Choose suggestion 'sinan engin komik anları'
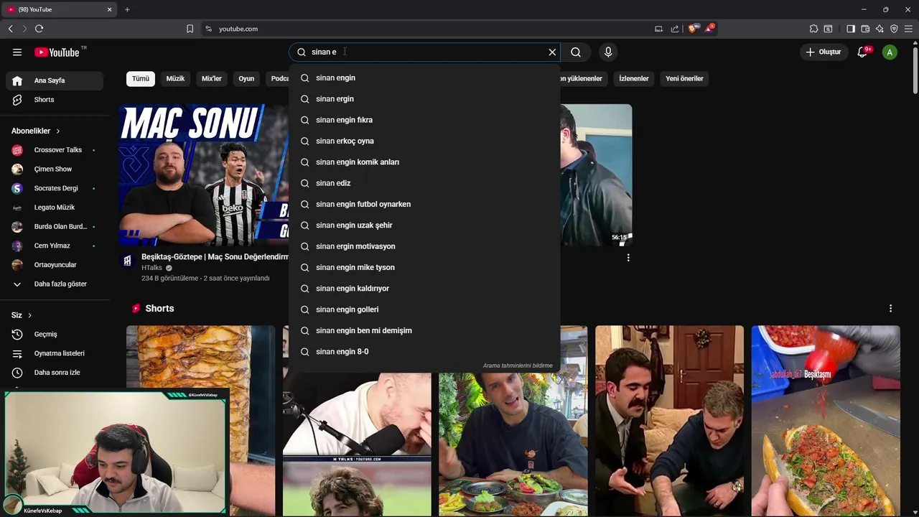 [424, 162]
